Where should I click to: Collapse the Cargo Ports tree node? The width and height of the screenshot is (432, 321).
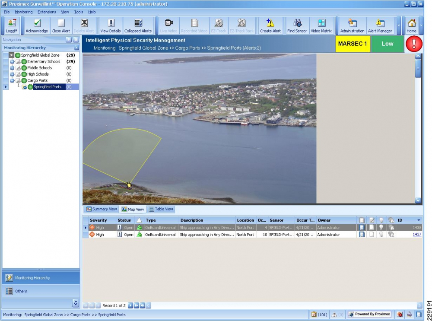click(x=12, y=81)
